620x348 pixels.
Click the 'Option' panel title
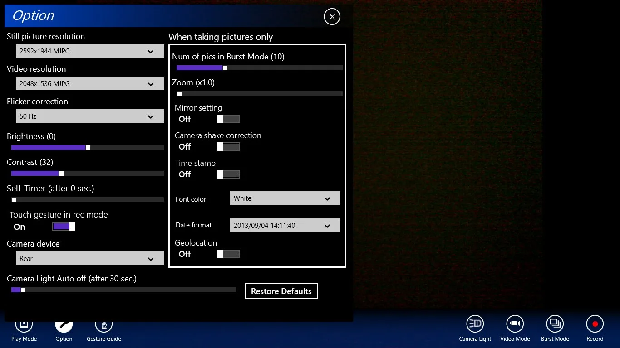click(x=33, y=16)
